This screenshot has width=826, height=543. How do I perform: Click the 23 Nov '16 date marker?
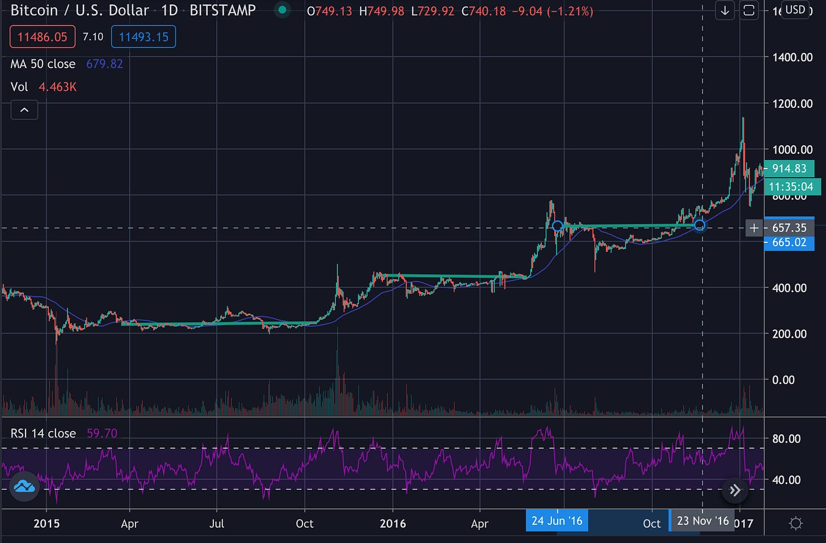click(703, 520)
